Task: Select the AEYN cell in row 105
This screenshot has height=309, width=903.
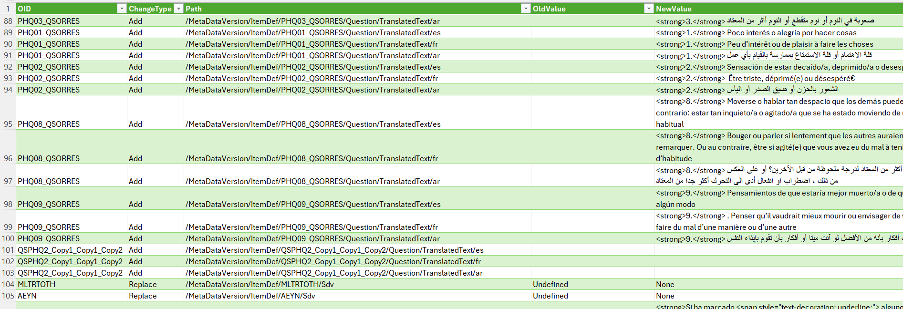Action: (x=27, y=296)
